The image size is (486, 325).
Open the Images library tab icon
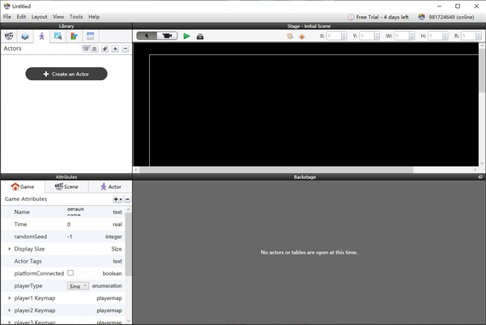(58, 36)
